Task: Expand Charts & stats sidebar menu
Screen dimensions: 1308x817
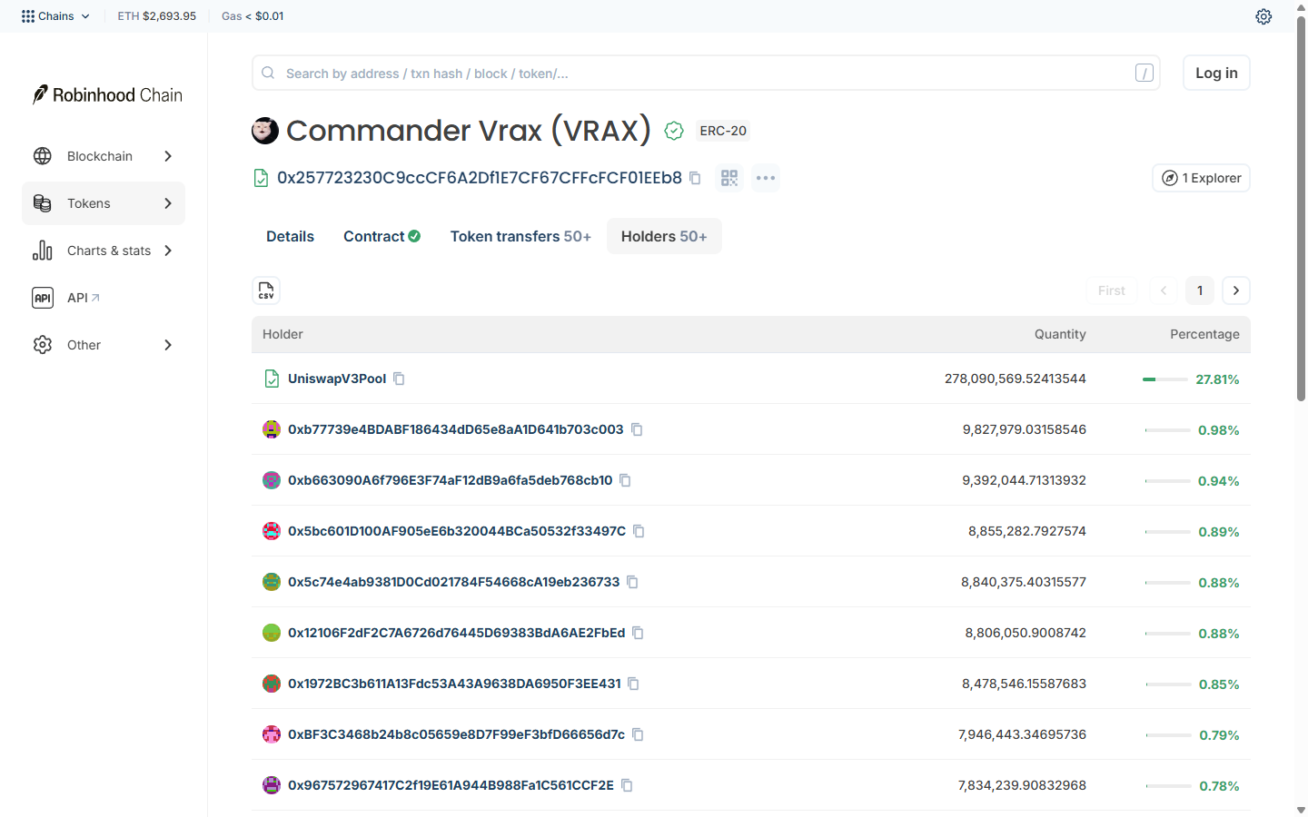Action: click(x=104, y=251)
